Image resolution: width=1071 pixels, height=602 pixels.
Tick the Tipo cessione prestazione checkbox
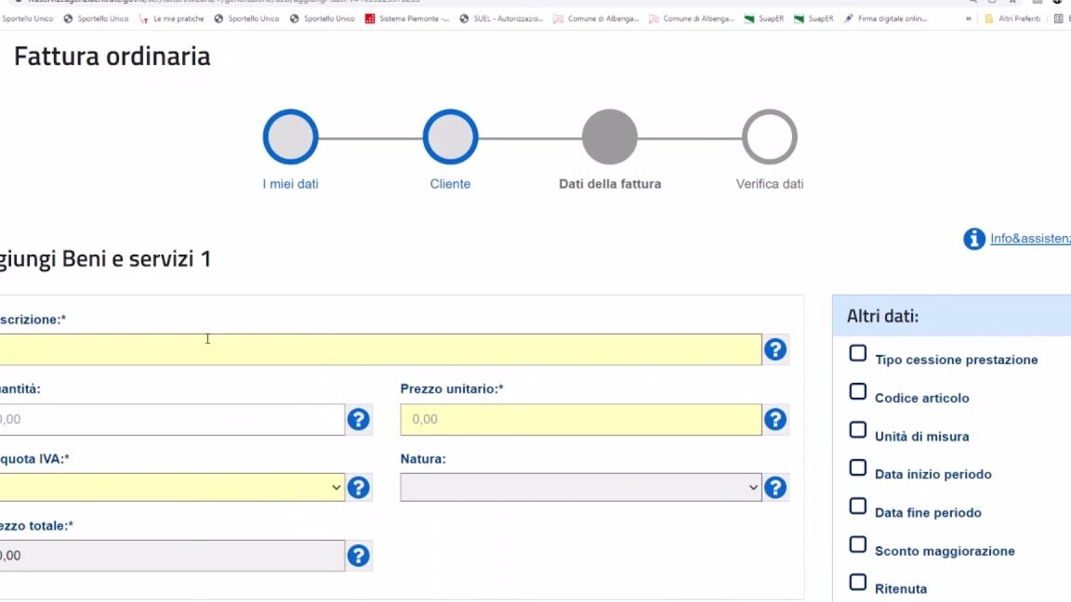pyautogui.click(x=858, y=354)
